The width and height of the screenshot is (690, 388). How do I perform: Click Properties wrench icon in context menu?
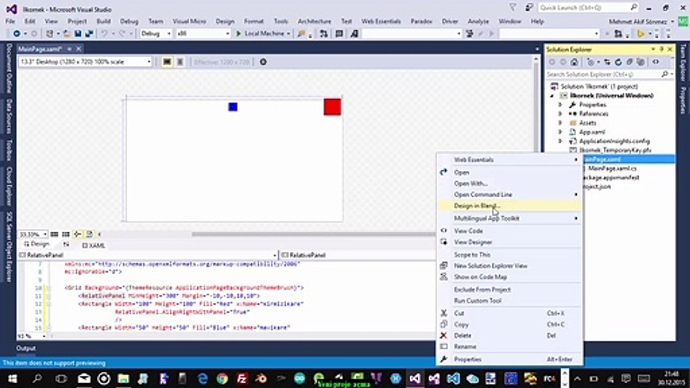click(444, 359)
